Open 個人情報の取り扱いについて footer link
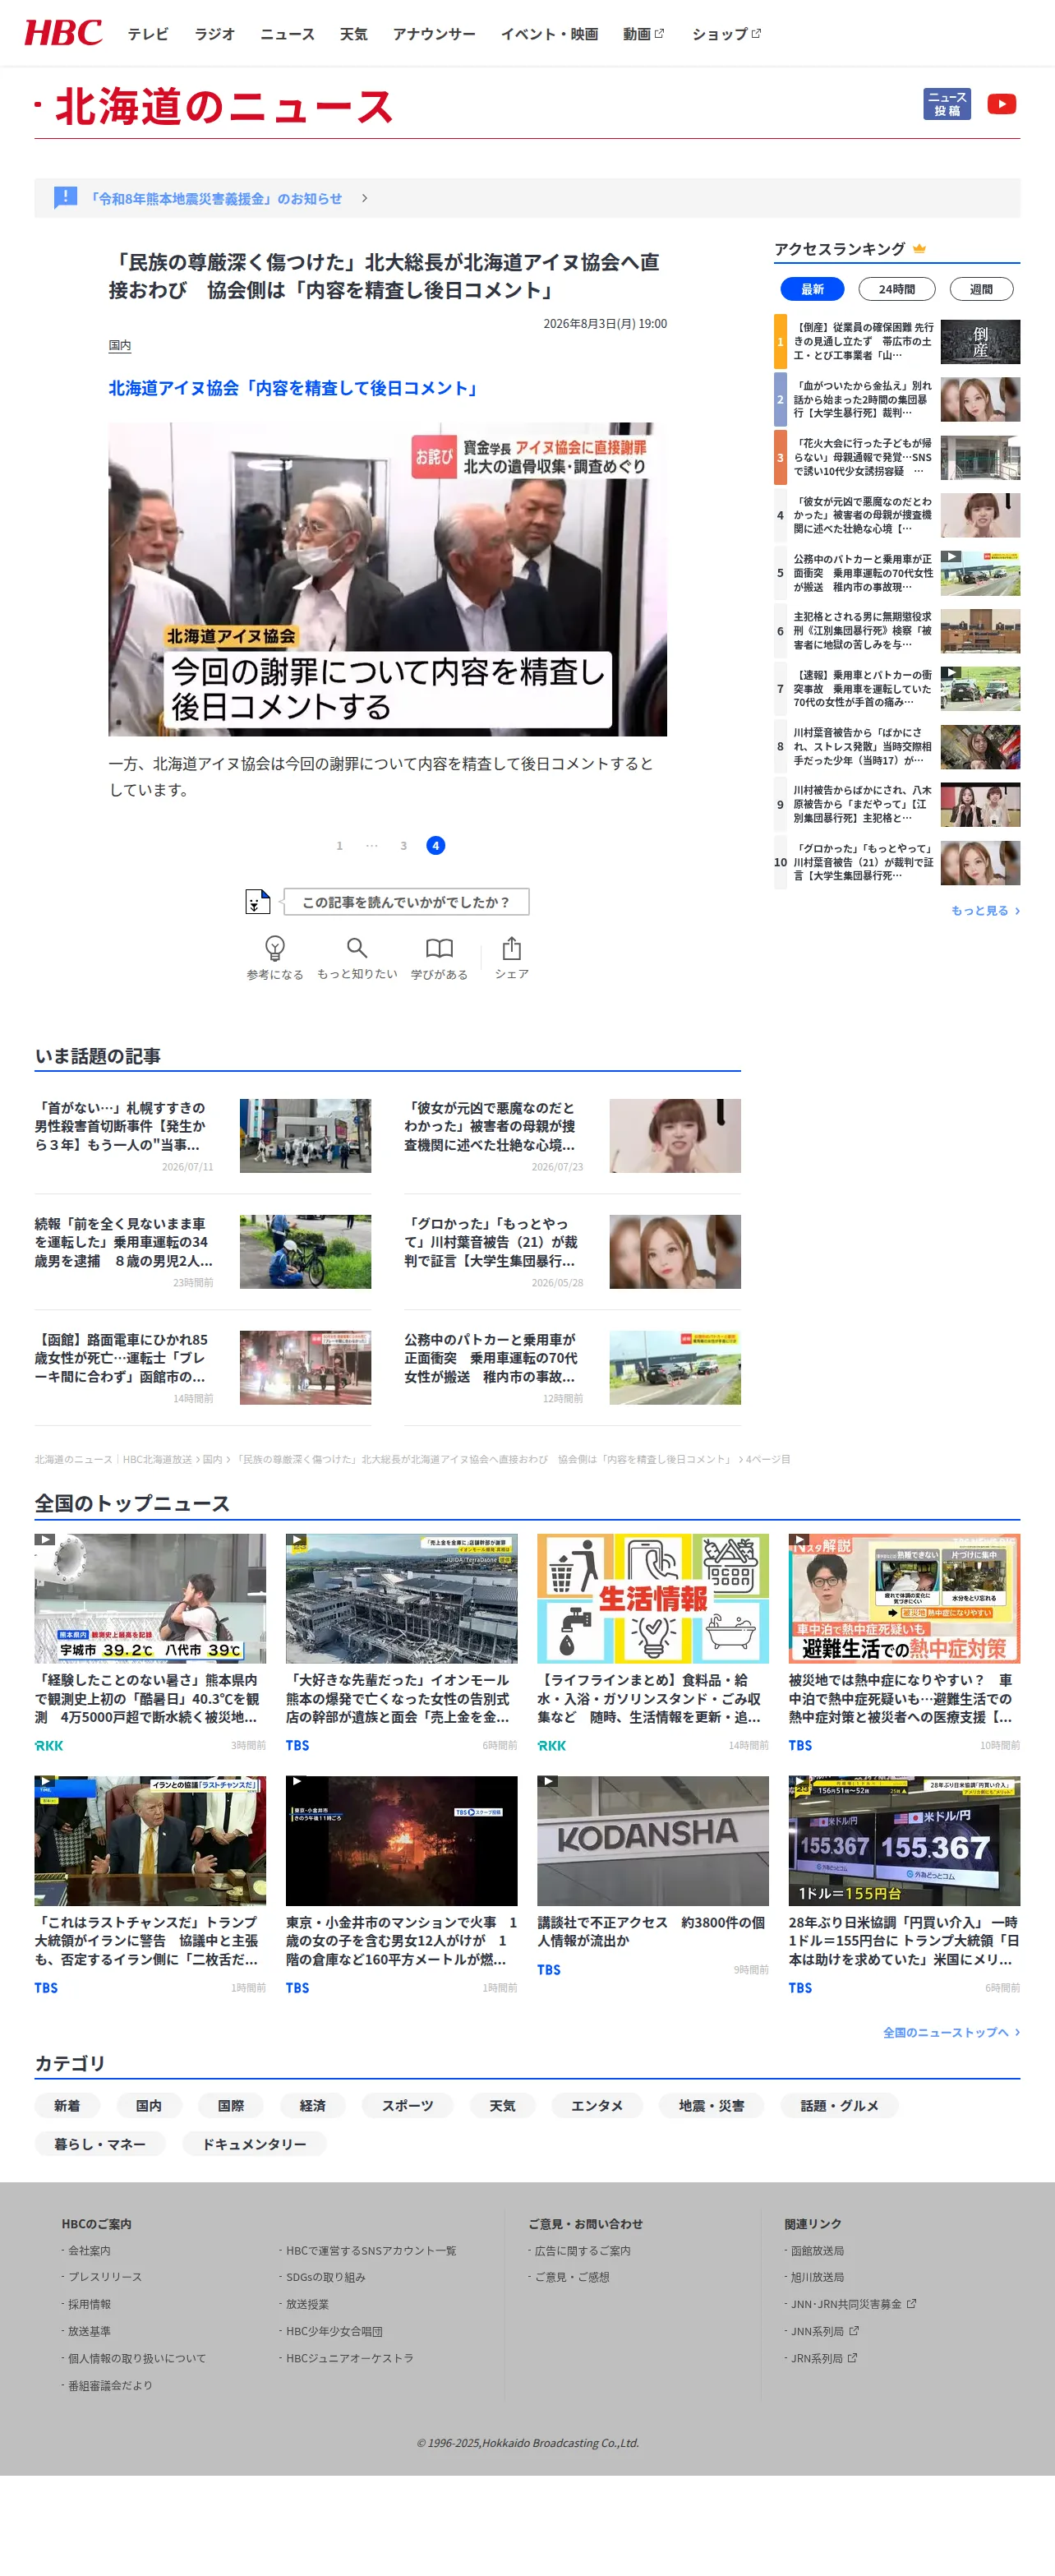This screenshot has height=2576, width=1055. coord(136,2358)
